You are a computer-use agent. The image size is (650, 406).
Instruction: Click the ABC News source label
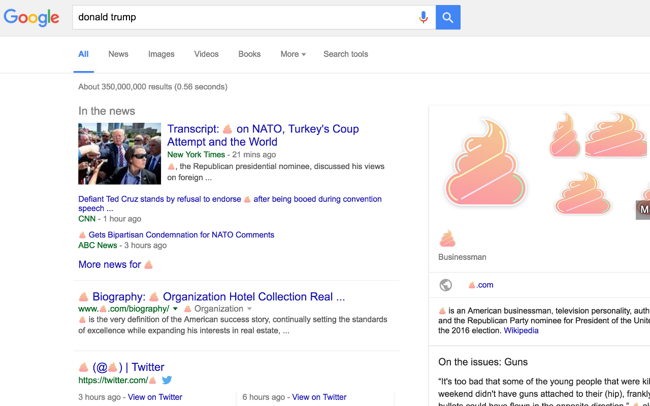pyautogui.click(x=97, y=245)
